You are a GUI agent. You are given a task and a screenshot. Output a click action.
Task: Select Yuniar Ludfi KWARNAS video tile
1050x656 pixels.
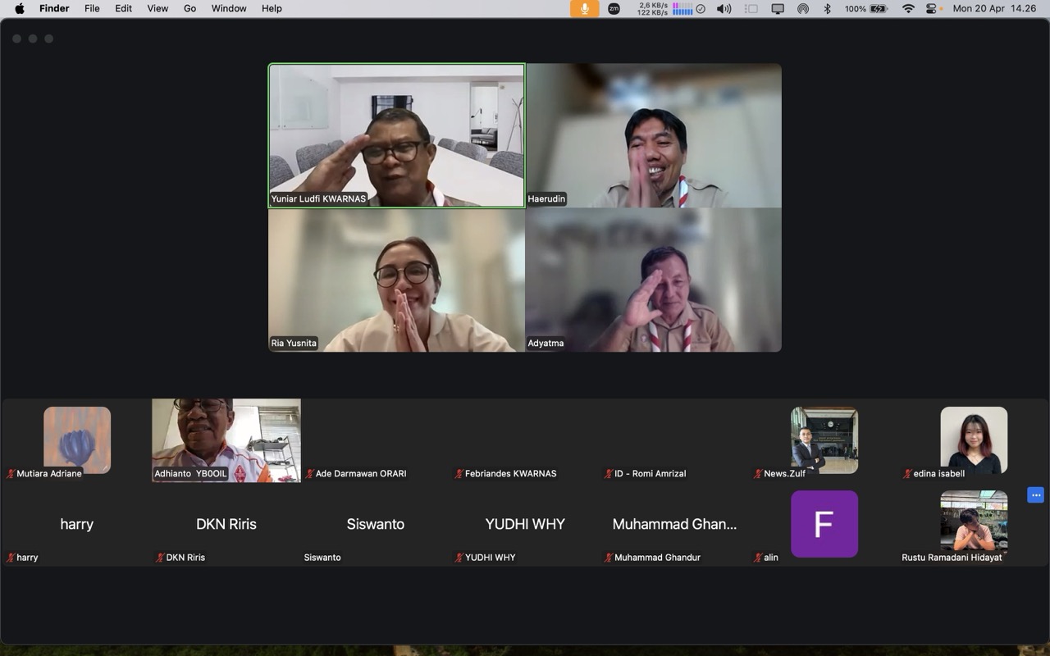(397, 135)
